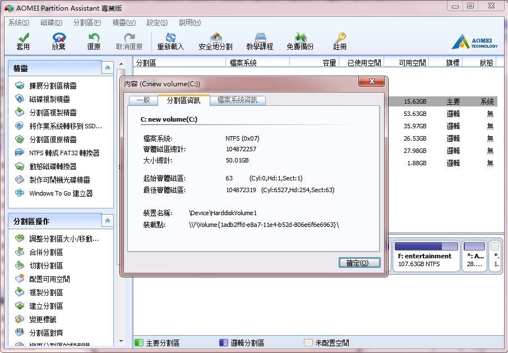The image size is (508, 353).
Task: Sort by the 容量 column header
Action: point(314,63)
